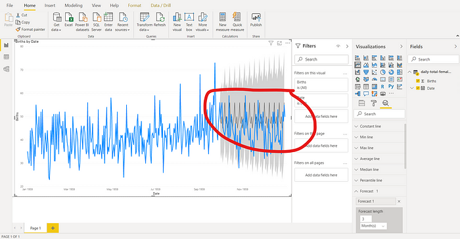This screenshot has height=239, width=460.
Task: Open the Transform data dropdown
Action: [145, 22]
